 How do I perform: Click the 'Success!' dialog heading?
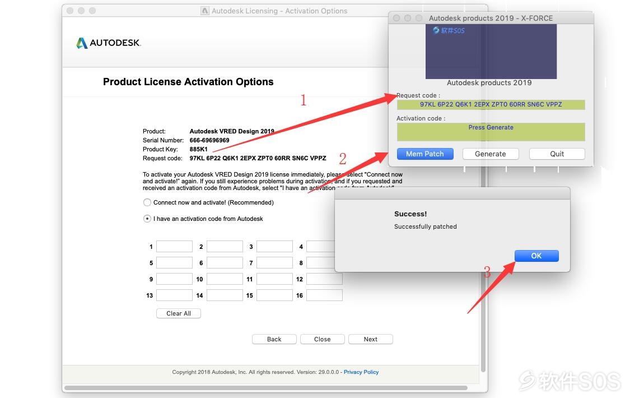[410, 214]
